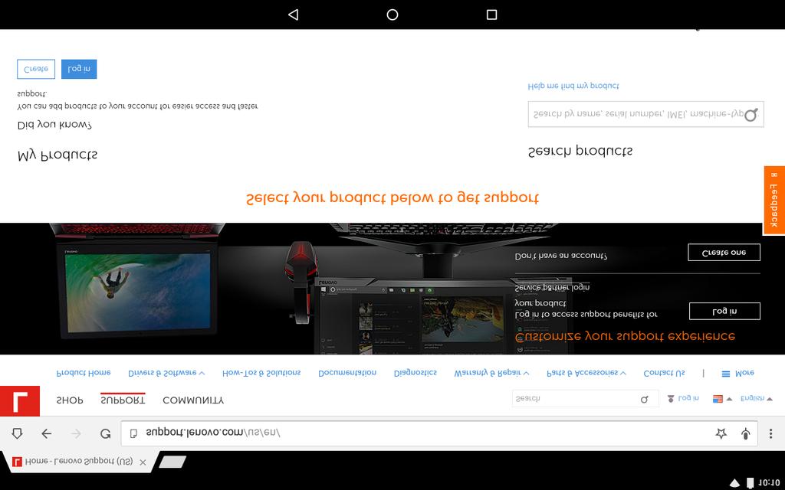Image resolution: width=785 pixels, height=490 pixels.
Task: Go back using Chrome's back arrow
Action: point(47,433)
